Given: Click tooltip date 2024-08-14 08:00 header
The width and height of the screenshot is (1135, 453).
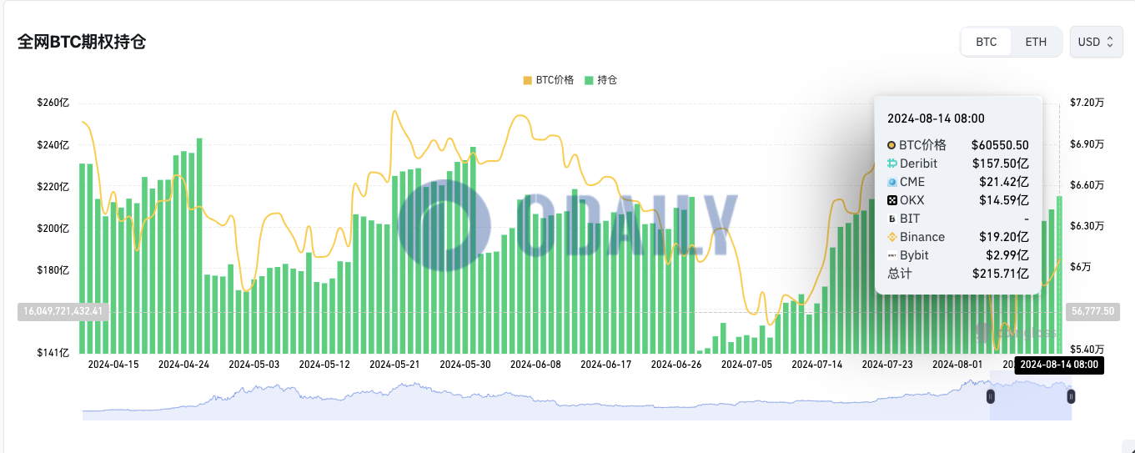Looking at the screenshot, I should pyautogui.click(x=936, y=118).
